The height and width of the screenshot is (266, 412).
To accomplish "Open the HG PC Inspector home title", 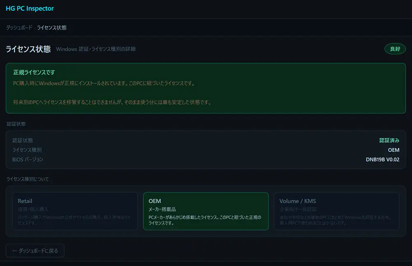I will pyautogui.click(x=30, y=8).
